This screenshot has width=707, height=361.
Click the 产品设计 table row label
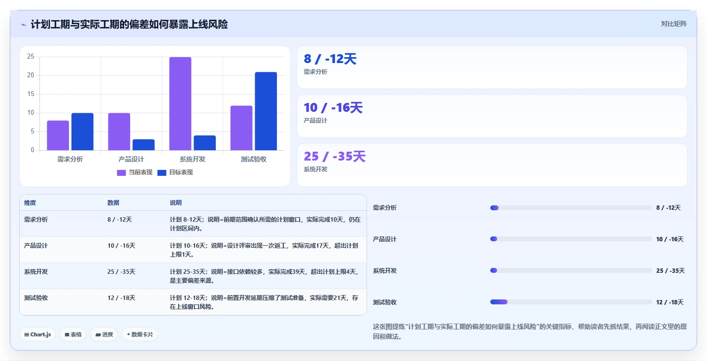tap(36, 245)
